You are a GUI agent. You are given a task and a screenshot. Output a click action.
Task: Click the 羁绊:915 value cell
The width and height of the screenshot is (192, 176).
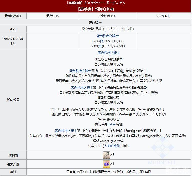click(x=52, y=16)
